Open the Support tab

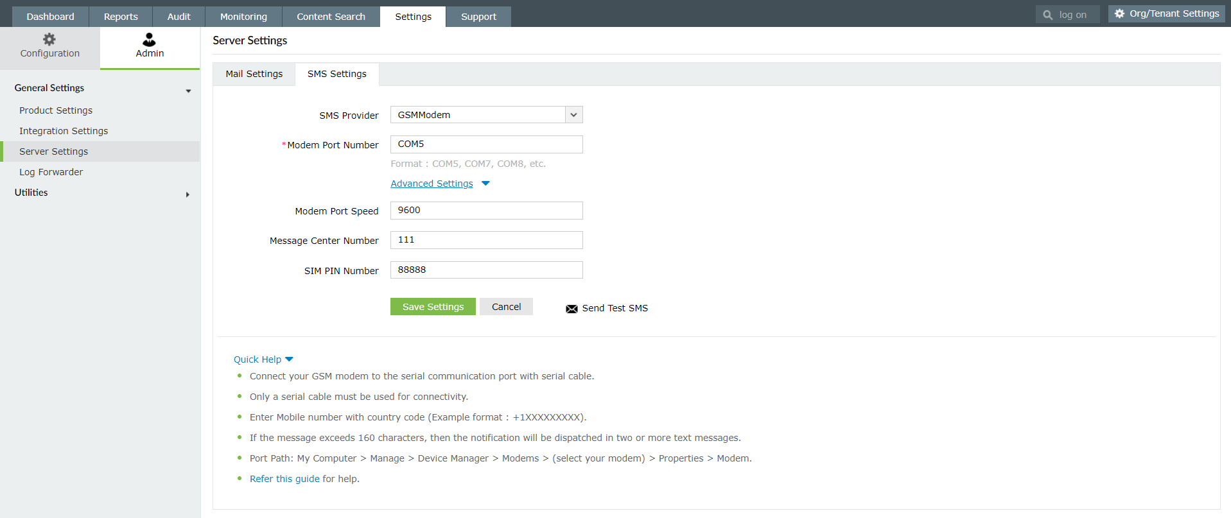478,17
